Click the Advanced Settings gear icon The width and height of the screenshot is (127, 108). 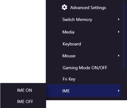[x=64, y=7]
